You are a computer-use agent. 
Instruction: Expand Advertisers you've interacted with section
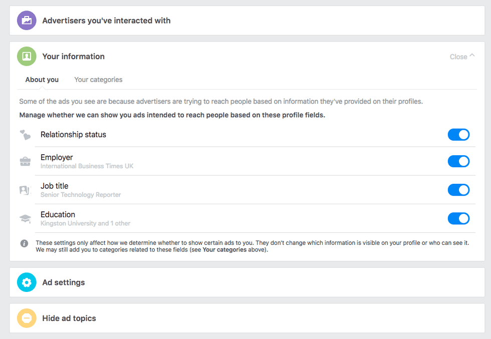pos(106,21)
